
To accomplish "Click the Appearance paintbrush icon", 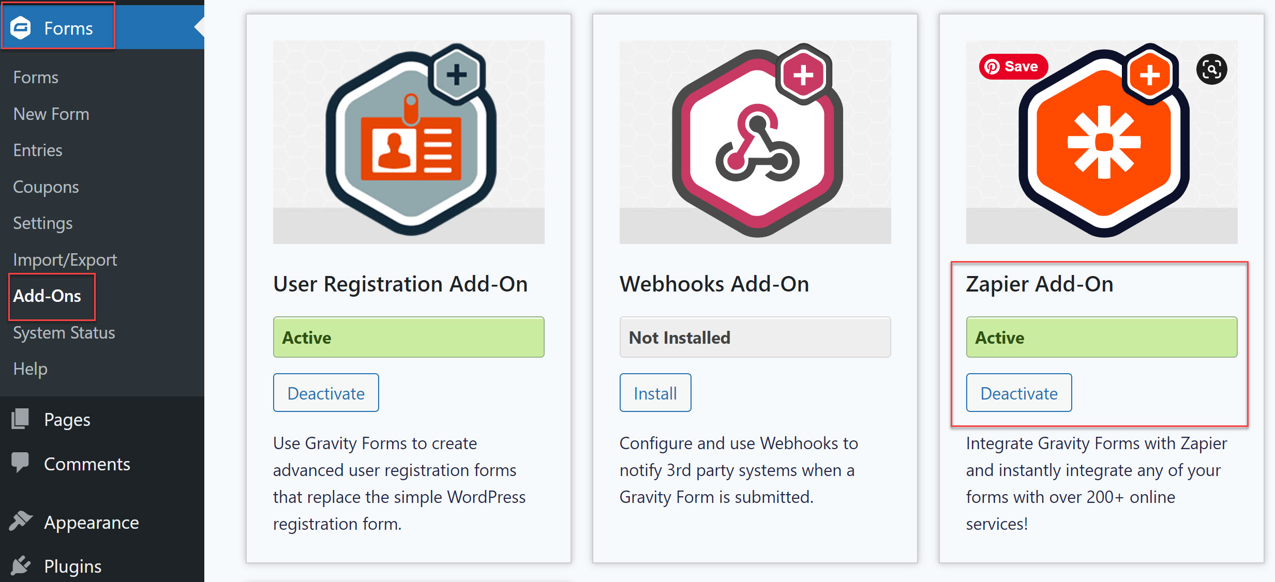I will tap(21, 521).
